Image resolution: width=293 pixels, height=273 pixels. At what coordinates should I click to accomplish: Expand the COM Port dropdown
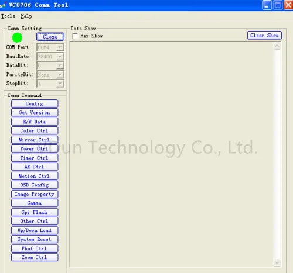tap(60, 47)
